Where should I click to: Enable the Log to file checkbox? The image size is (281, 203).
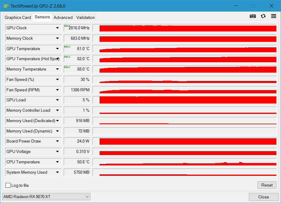(x=8, y=185)
